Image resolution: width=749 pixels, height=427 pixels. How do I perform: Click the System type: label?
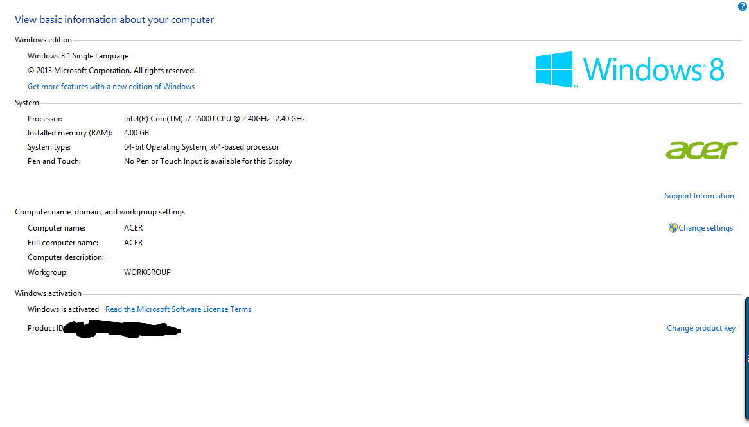click(49, 147)
